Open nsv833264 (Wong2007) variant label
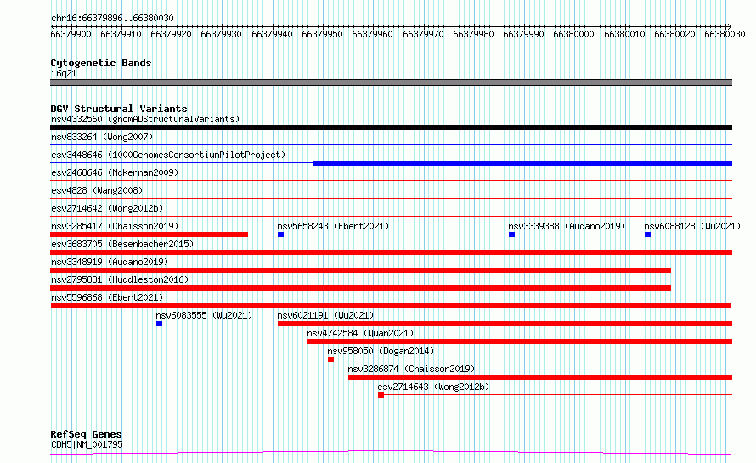Screen dimensions: 756x463 click(102, 137)
